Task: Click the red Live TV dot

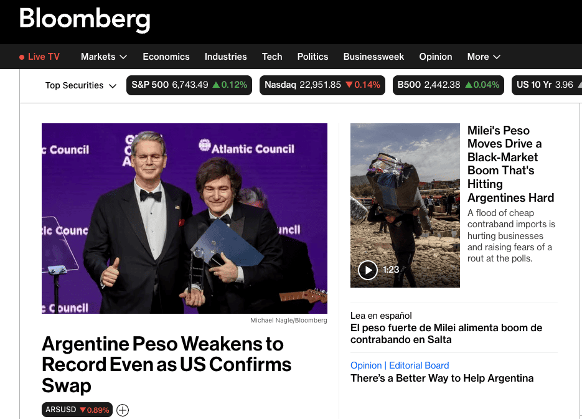Action: pyautogui.click(x=22, y=57)
